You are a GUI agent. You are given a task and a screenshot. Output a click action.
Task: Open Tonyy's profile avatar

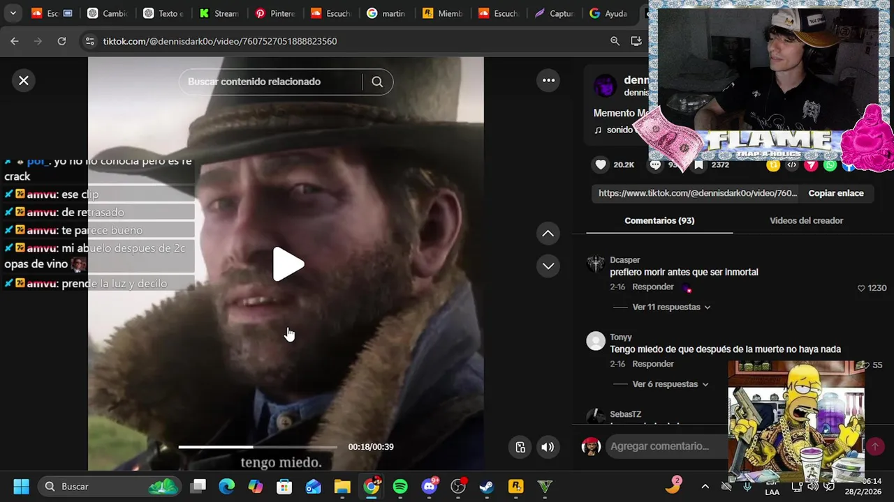point(596,341)
